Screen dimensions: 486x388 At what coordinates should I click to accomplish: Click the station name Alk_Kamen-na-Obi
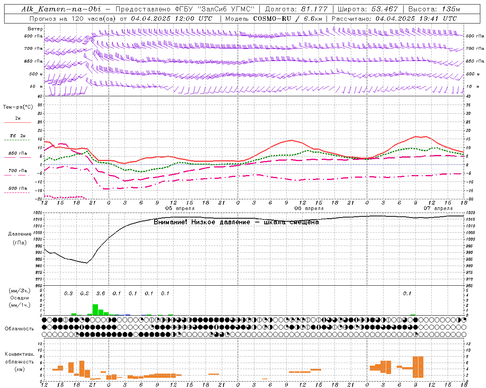pos(61,9)
